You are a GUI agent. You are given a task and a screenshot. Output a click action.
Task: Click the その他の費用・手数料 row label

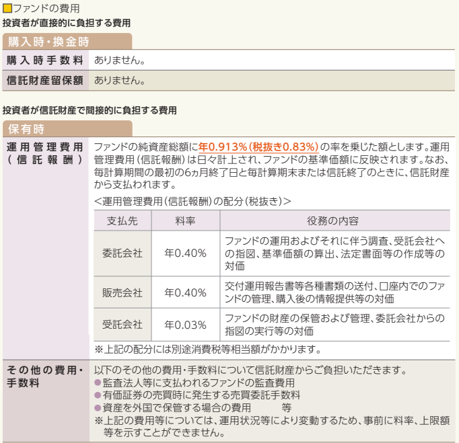[x=45, y=376]
